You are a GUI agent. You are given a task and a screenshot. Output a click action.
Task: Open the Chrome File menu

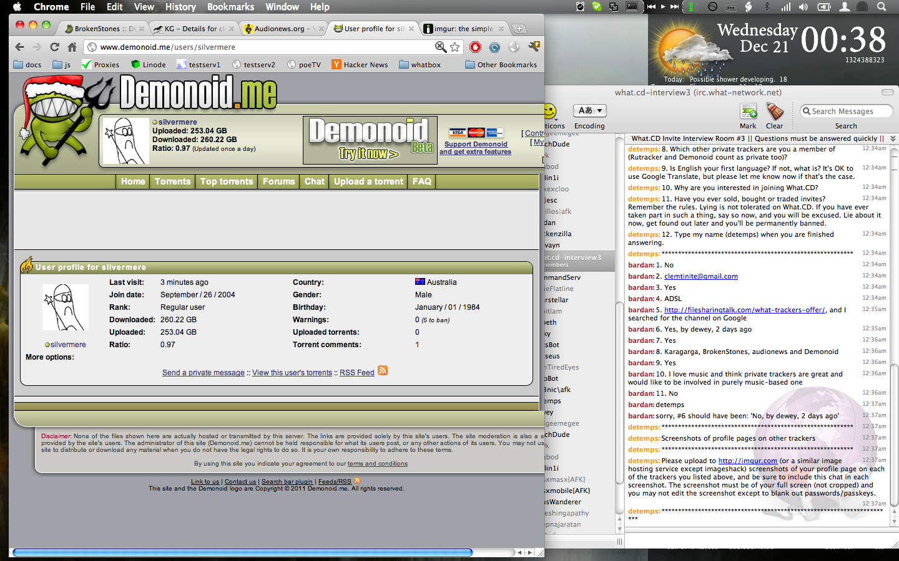[x=88, y=7]
